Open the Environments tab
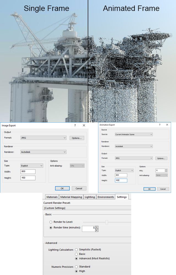This screenshot has width=176, height=275. click(106, 197)
